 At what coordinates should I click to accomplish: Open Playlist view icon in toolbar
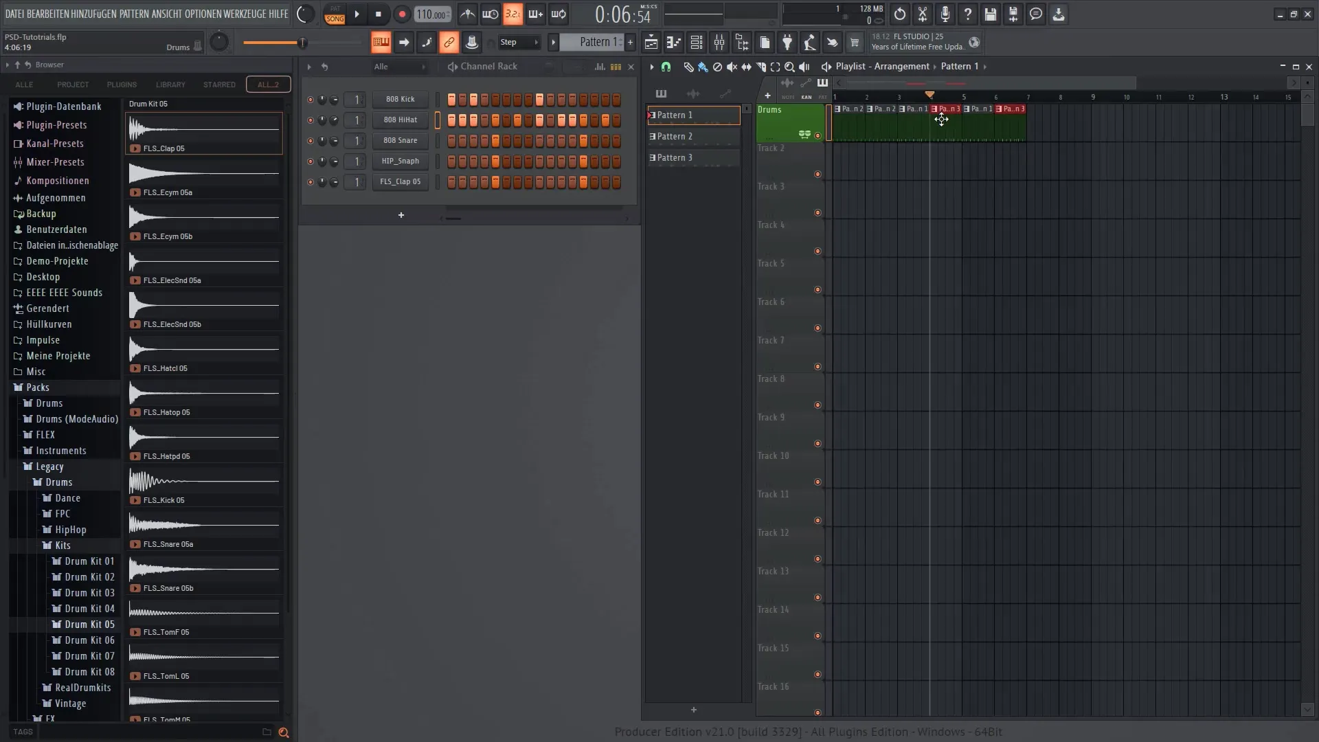pyautogui.click(x=651, y=43)
